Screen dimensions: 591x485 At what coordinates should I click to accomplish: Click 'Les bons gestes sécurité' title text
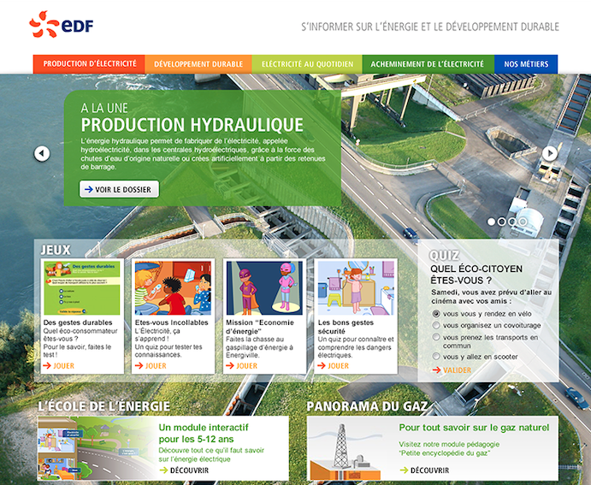[x=346, y=327]
